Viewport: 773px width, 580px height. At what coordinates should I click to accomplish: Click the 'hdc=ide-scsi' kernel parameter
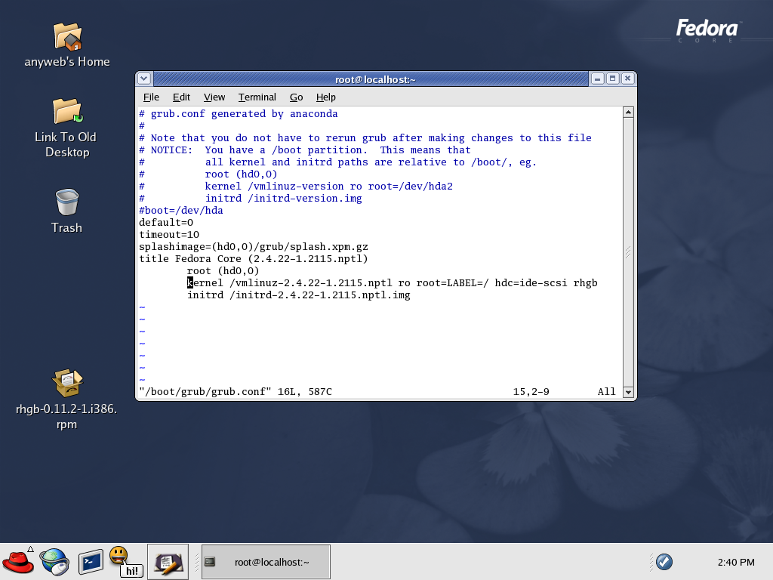[531, 283]
